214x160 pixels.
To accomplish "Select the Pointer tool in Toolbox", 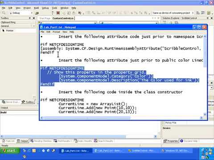I will pos(10,31).
